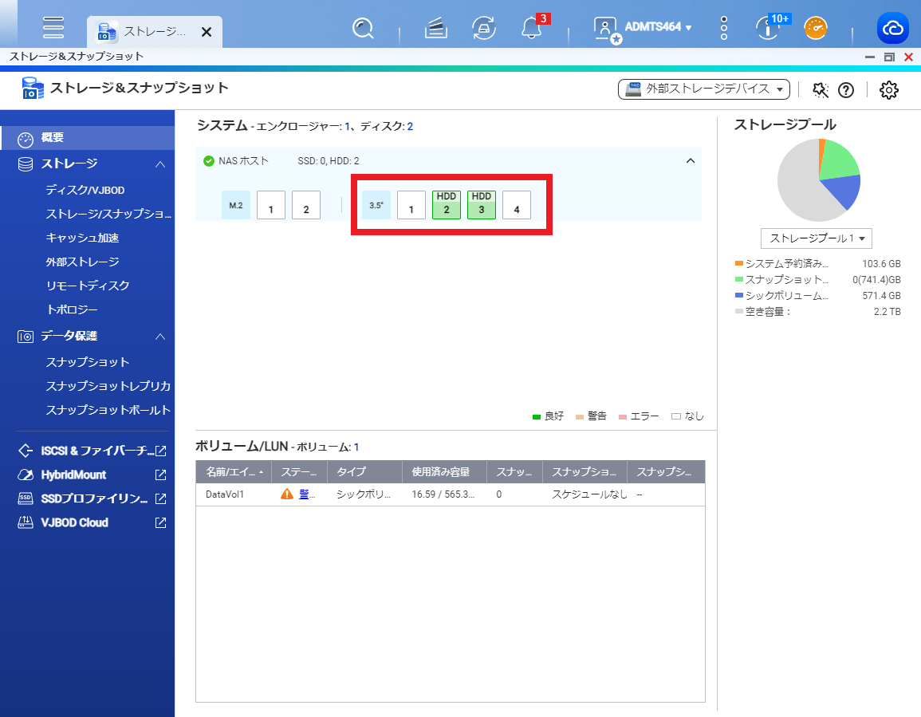Viewport: 921px width, 717px height.
Task: Open リモートディスク sidebar item
Action: (88, 286)
